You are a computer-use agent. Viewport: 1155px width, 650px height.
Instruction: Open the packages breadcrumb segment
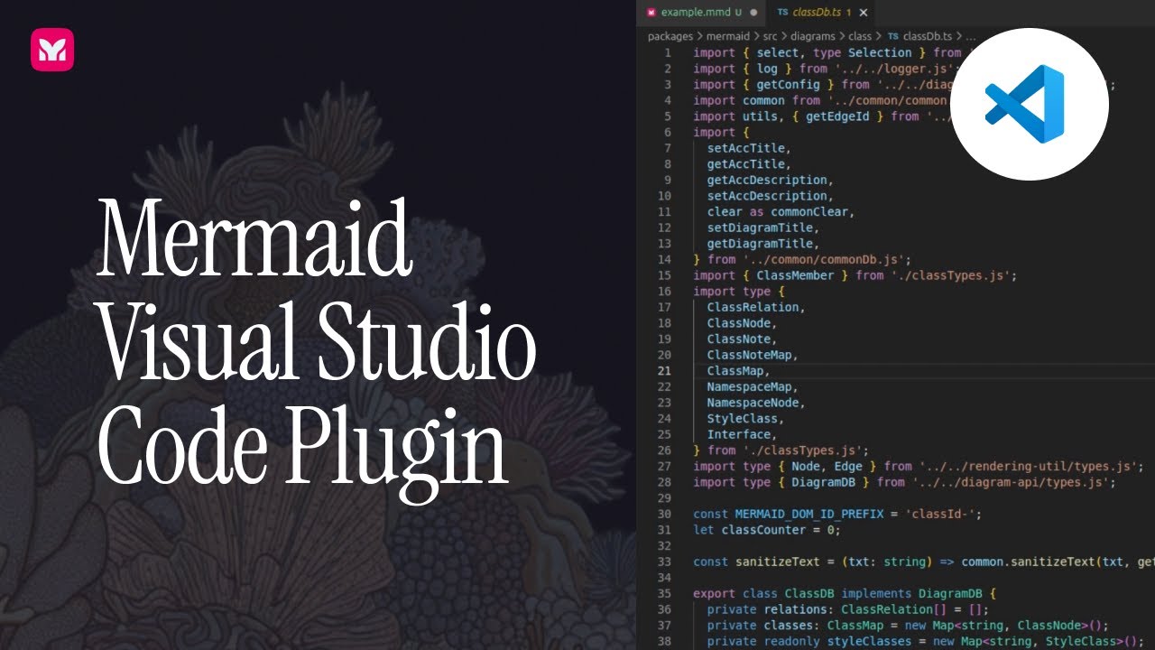coord(670,37)
